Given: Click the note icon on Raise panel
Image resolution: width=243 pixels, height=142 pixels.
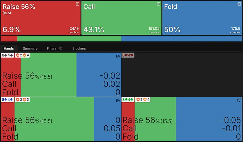Looking at the screenshot, I should [x=77, y=4].
